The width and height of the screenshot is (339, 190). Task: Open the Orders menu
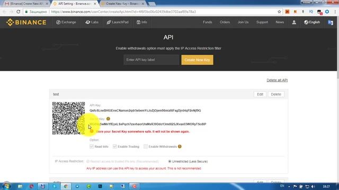(225, 22)
